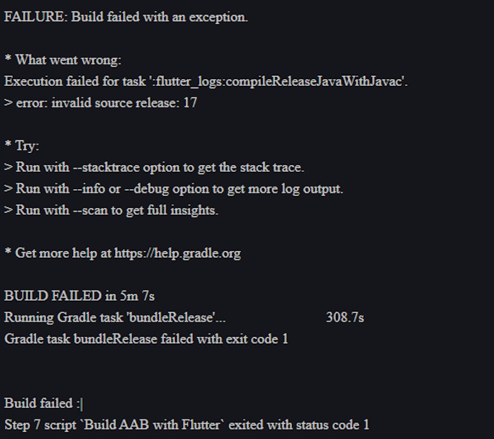
Task: Click the help.gradle.org link
Action: (x=178, y=253)
